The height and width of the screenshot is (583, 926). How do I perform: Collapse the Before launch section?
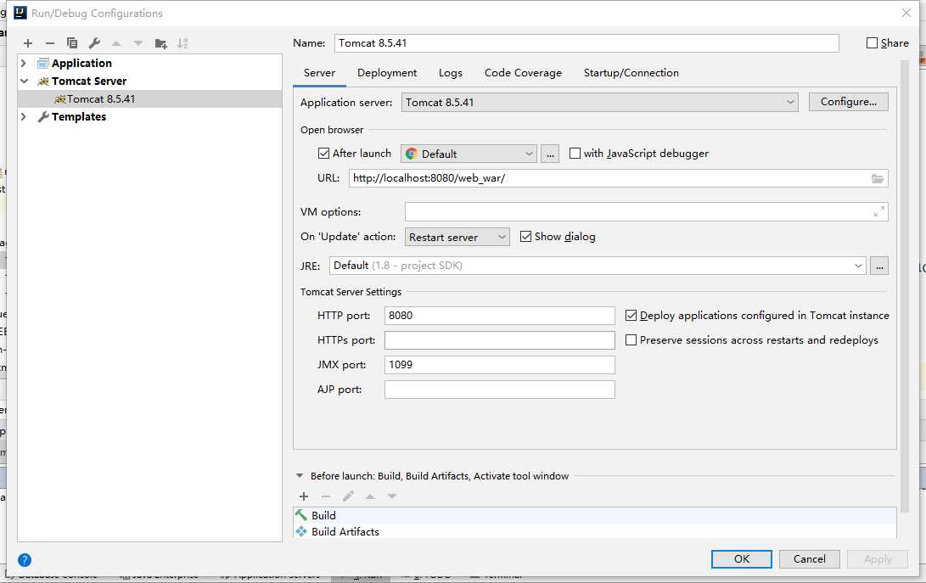pos(300,476)
